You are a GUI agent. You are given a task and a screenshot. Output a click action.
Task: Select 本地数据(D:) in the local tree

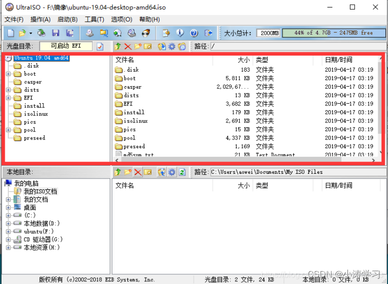point(42,224)
